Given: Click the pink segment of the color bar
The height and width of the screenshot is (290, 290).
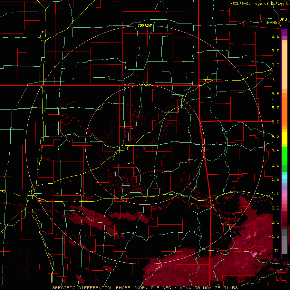Looking at the screenshot, I should (285, 195).
